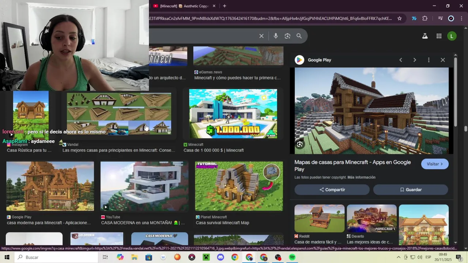Viewport: 468px width, 263px height.
Task: Open the Reddit casa de madera related image
Action: pyautogui.click(x=319, y=218)
